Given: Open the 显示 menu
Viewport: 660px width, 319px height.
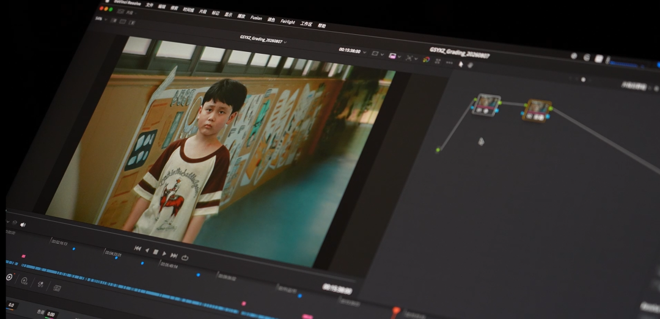Looking at the screenshot, I should click(x=228, y=15).
